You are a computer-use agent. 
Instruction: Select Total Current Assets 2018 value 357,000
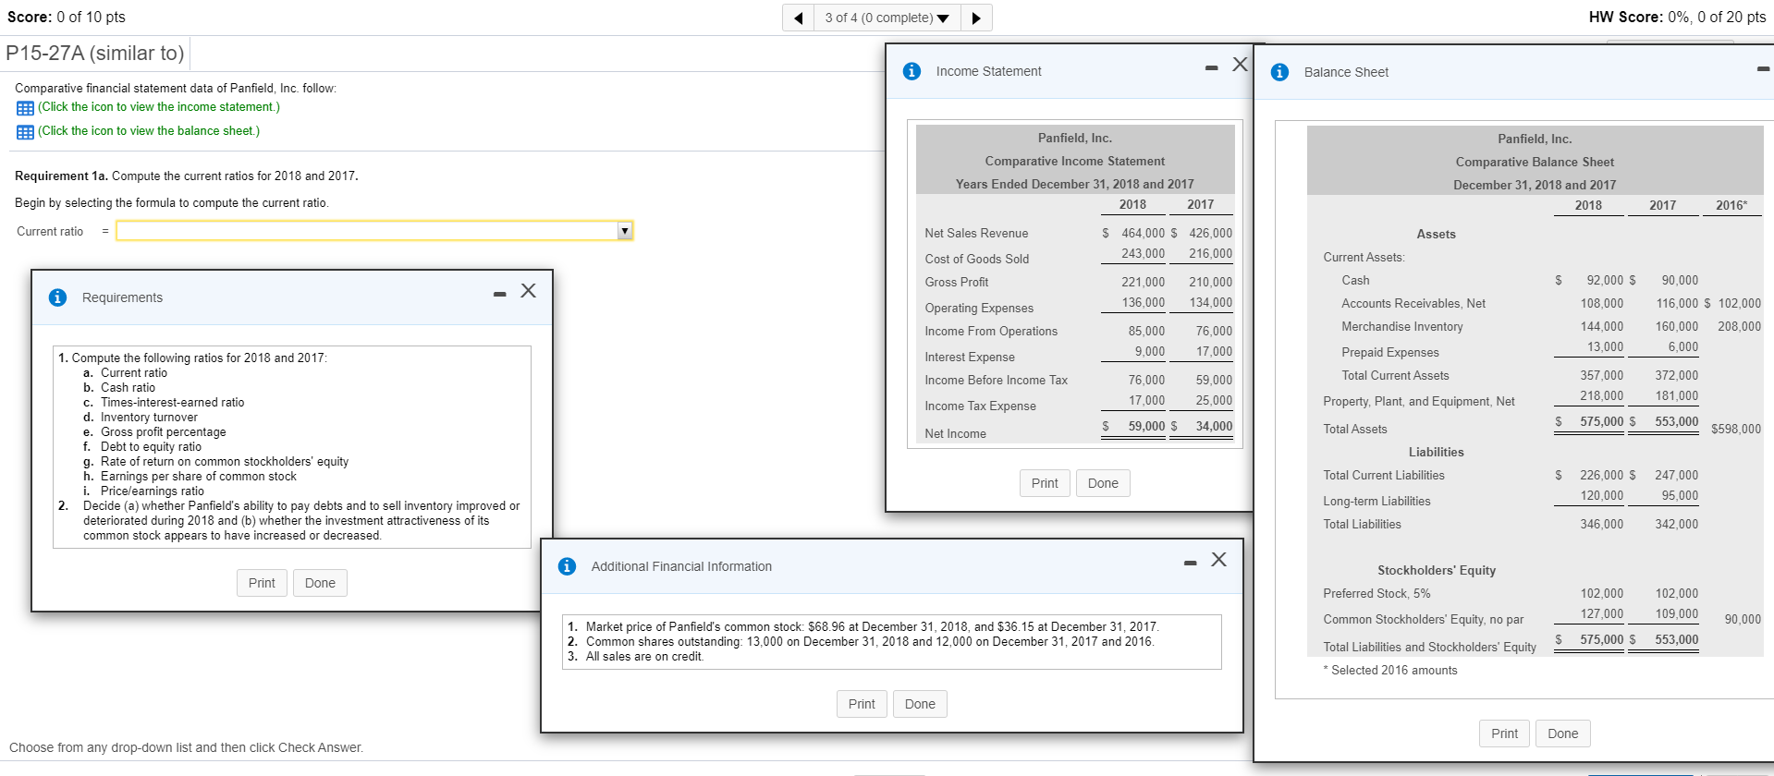point(1601,375)
